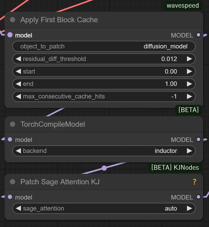209x227 pixels.
Task: Increase the end value with right arrow
Action: coord(189,84)
